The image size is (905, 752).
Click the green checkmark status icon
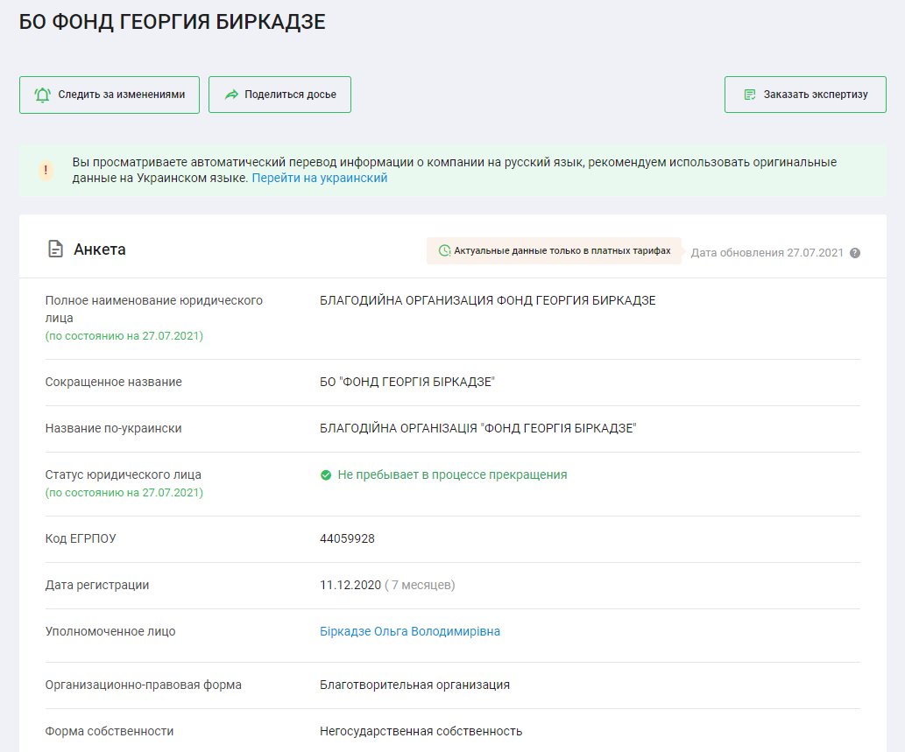coord(326,474)
